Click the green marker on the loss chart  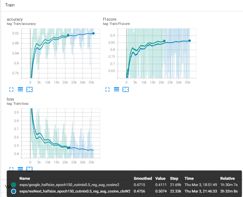click(x=68, y=148)
